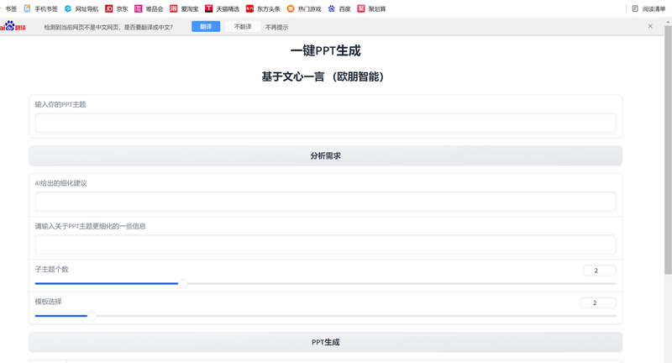Click the 不翻译 button
672x363 pixels.
243,27
